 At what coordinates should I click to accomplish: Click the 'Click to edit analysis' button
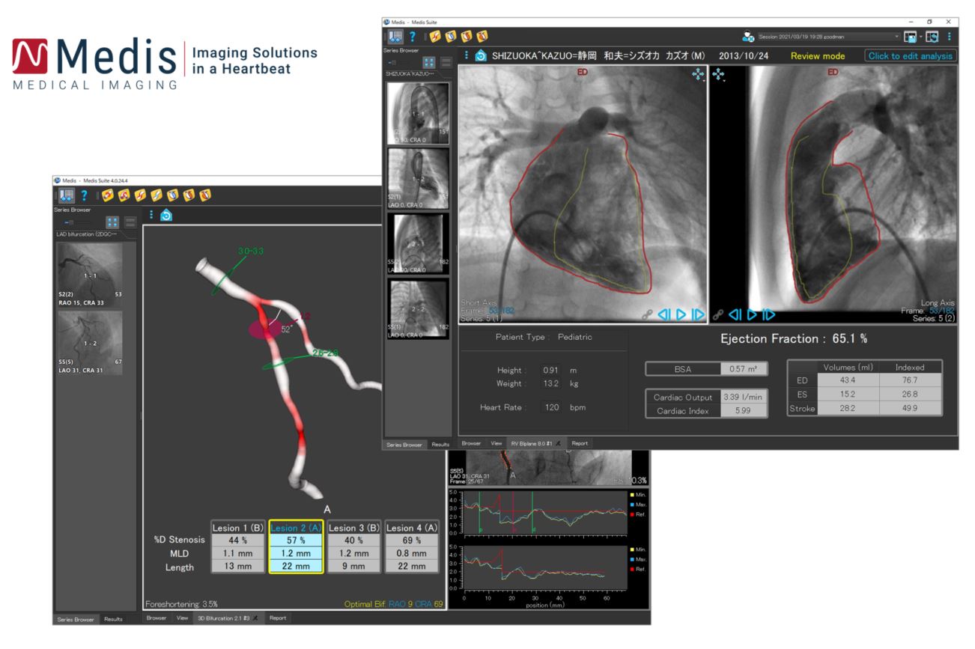910,56
